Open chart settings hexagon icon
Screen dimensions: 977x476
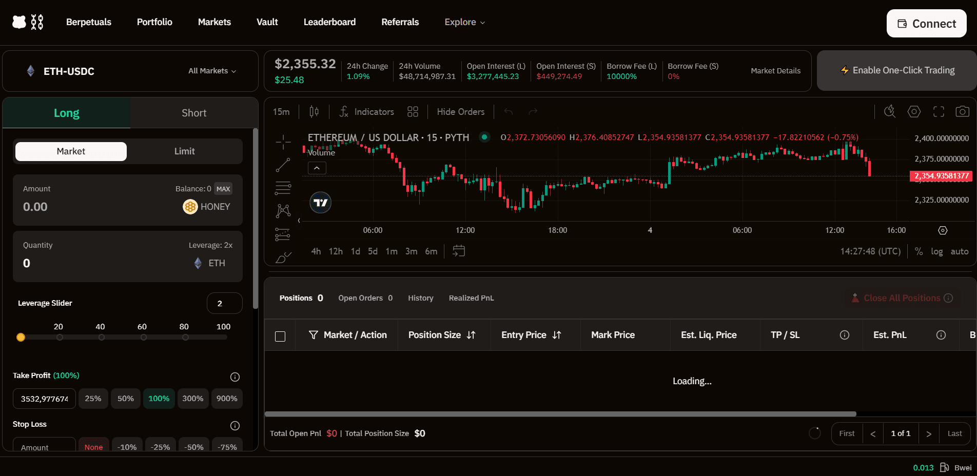point(914,112)
